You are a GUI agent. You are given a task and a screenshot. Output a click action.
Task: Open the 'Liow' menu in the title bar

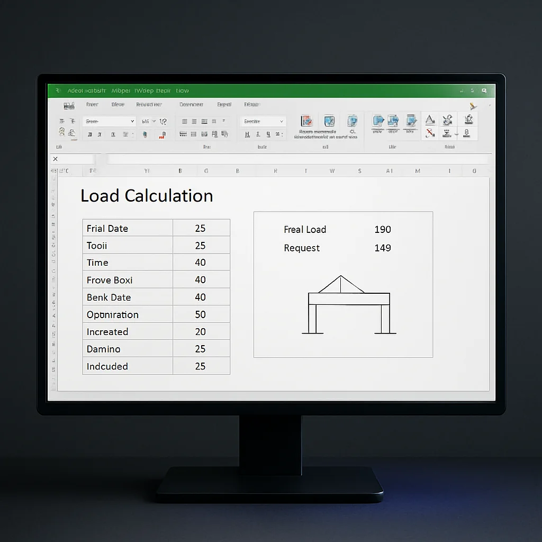point(182,91)
